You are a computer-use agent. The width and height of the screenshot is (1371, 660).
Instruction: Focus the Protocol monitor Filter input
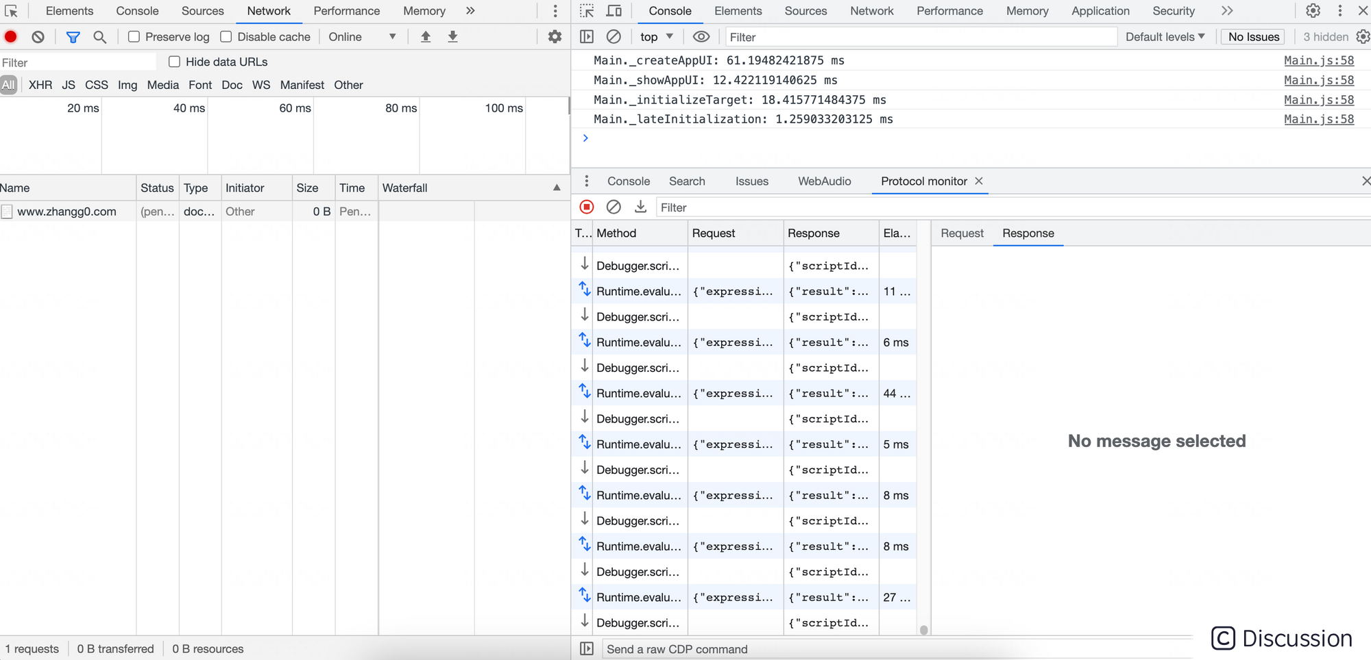[x=1012, y=207]
